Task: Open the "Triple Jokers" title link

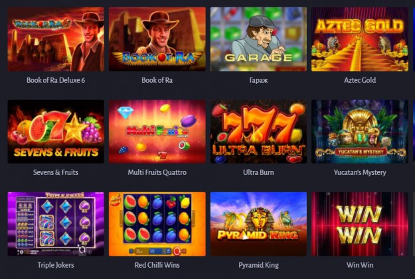Action: [x=56, y=265]
